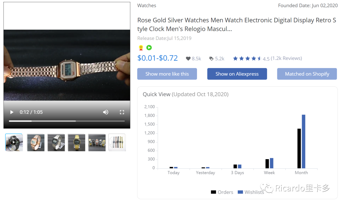
Task: Select the silver watch thumbnail
Action: (56, 142)
